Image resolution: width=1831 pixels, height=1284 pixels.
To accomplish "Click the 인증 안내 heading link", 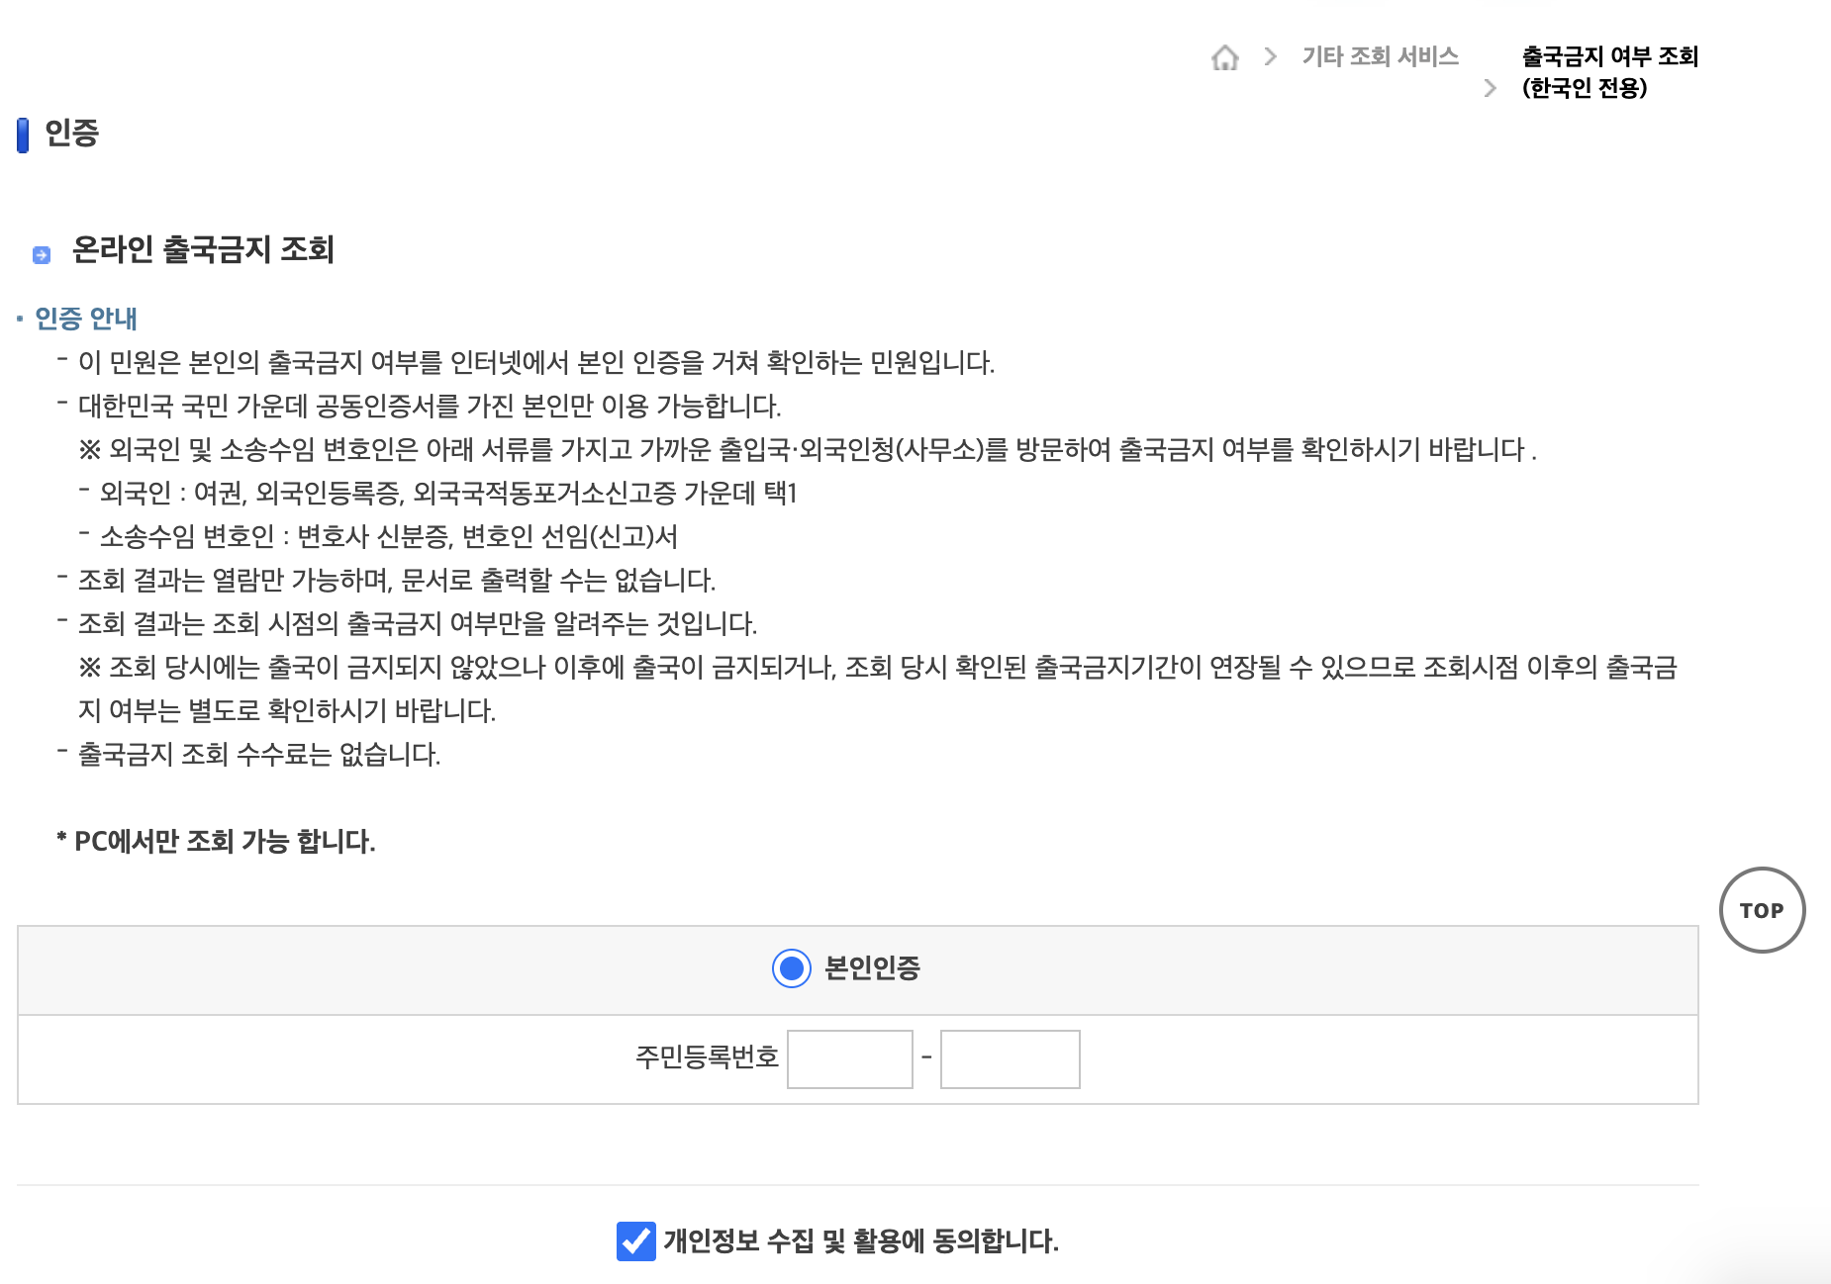I will point(85,319).
